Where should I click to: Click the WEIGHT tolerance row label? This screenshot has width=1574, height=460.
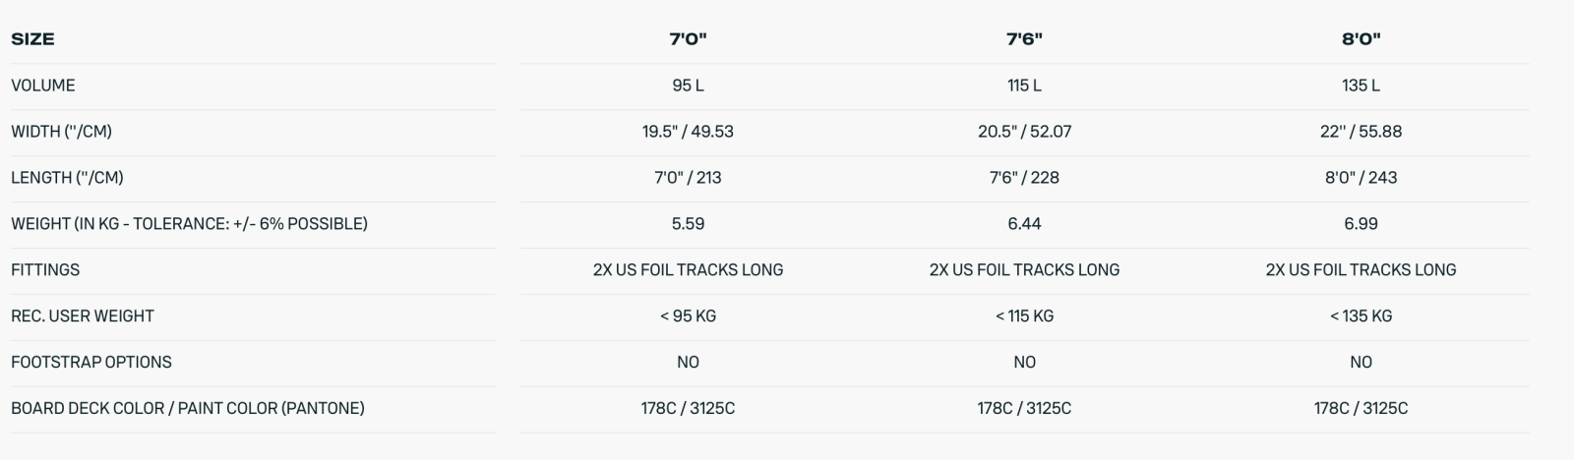click(x=189, y=224)
